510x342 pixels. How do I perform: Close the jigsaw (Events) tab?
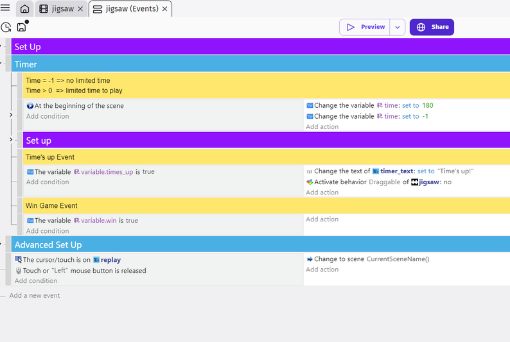pos(165,9)
